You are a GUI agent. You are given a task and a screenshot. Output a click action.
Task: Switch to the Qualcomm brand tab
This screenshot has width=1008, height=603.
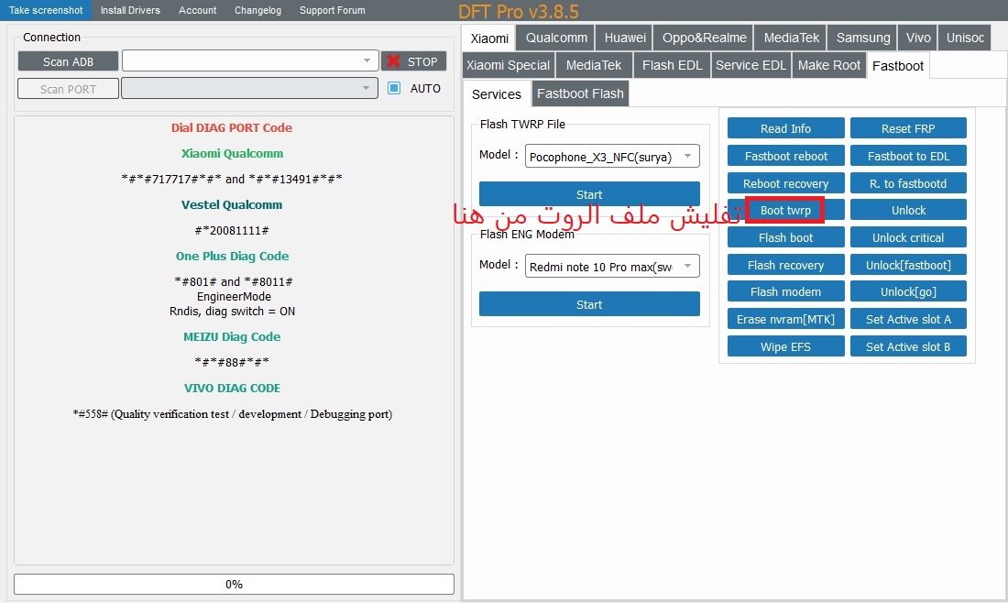(556, 38)
